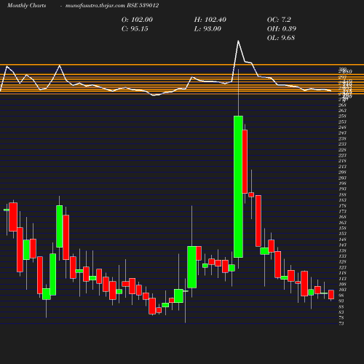Click price axis label 183

(342, 200)
